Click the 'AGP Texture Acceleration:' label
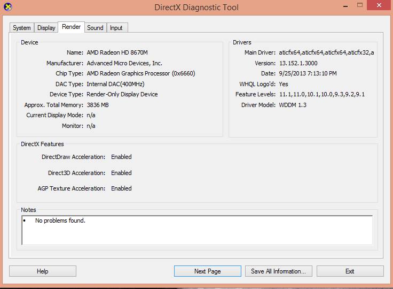 click(72, 188)
